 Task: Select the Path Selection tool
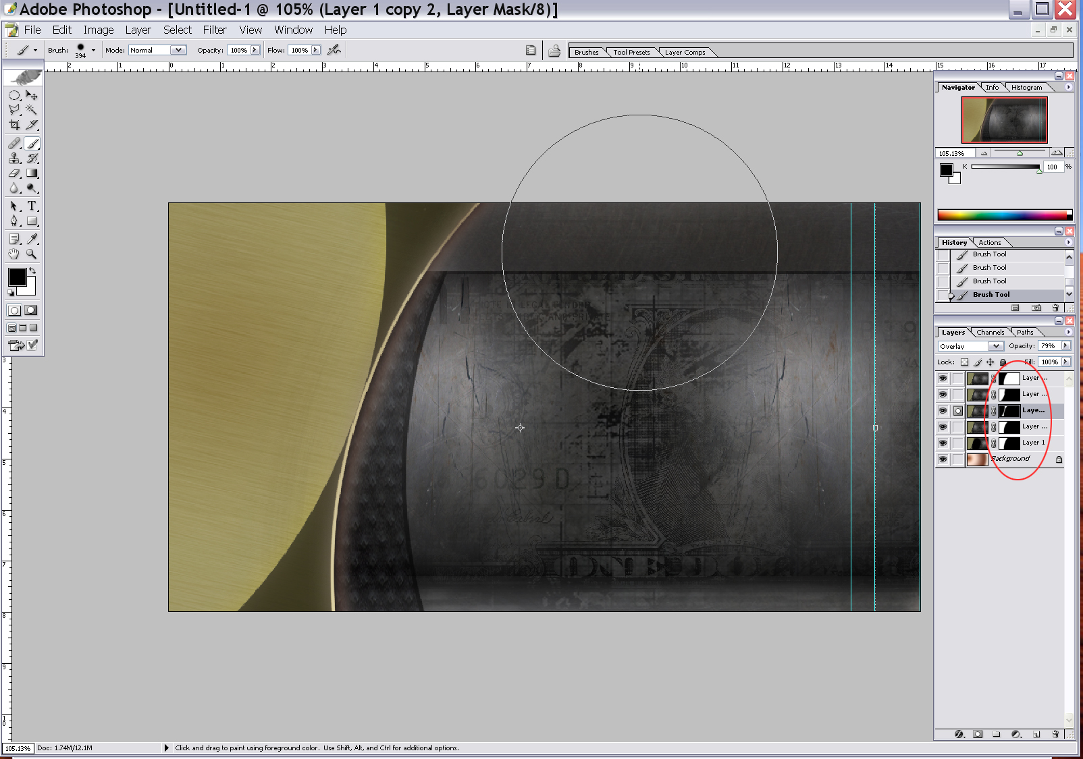pos(14,206)
